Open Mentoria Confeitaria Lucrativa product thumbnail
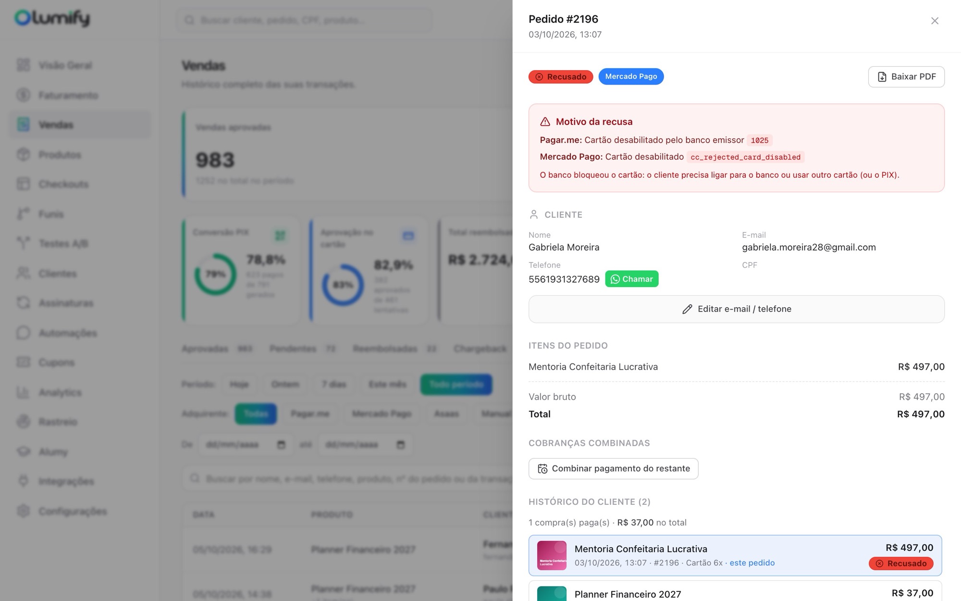961x601 pixels. (552, 555)
